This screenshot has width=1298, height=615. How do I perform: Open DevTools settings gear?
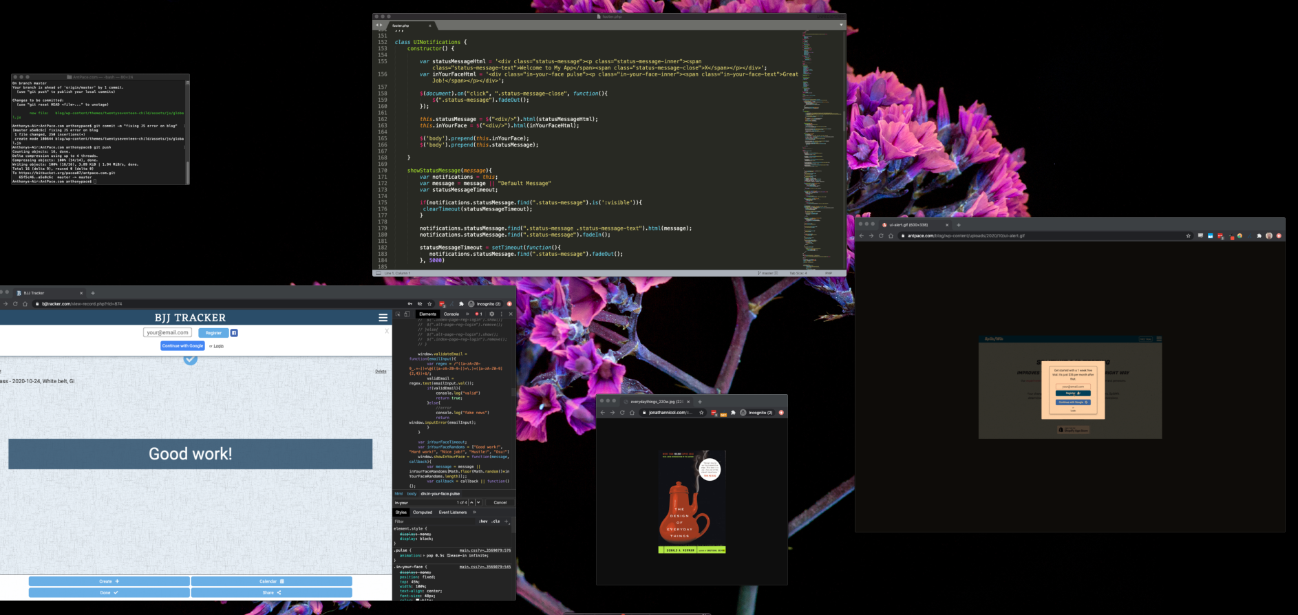coord(491,314)
